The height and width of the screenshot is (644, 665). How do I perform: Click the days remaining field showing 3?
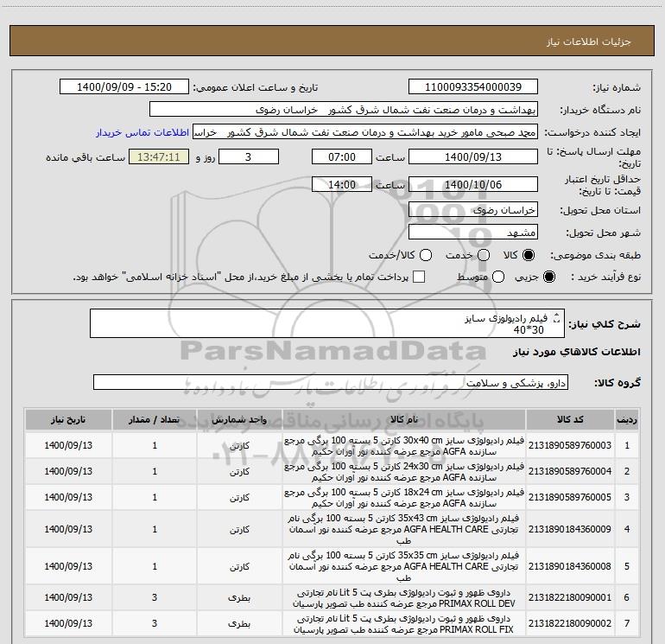(x=249, y=157)
